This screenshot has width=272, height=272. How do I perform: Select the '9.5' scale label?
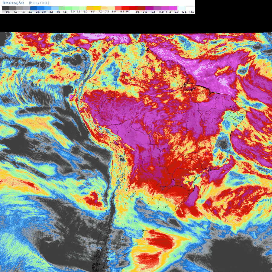click(x=138, y=12)
